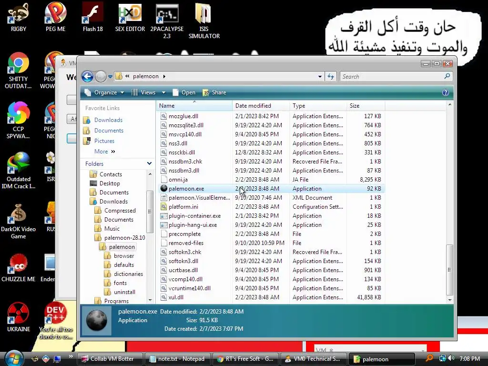Click the Forward navigation arrow in Explorer

click(101, 76)
